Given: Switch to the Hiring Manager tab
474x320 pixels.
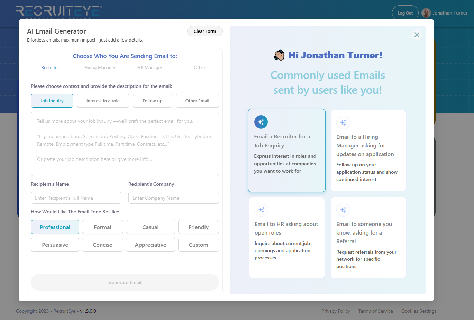Looking at the screenshot, I should 100,68.
